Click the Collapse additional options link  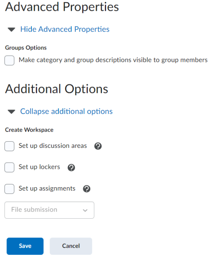pos(66,111)
